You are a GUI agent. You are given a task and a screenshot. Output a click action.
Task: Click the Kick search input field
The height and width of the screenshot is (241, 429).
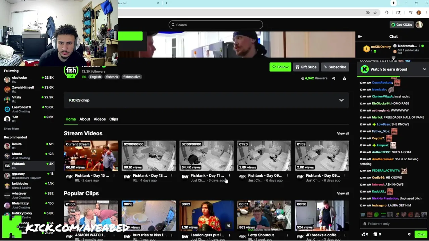tap(216, 25)
